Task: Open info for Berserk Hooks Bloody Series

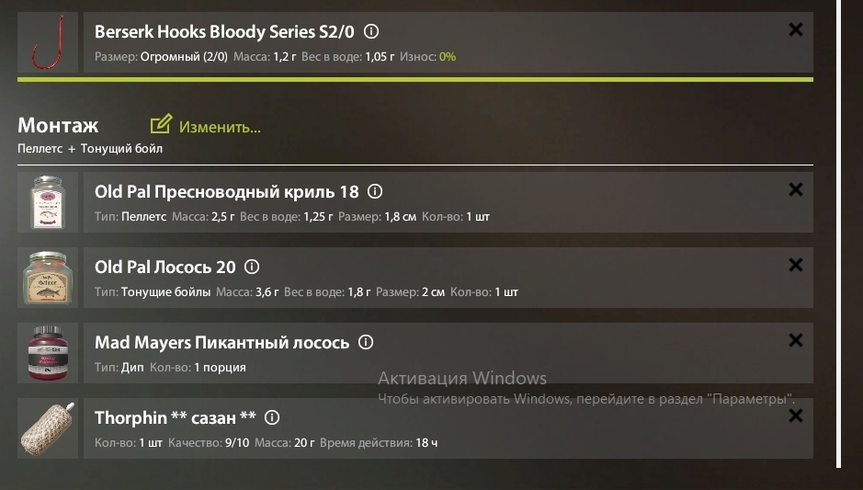Action: (x=371, y=31)
